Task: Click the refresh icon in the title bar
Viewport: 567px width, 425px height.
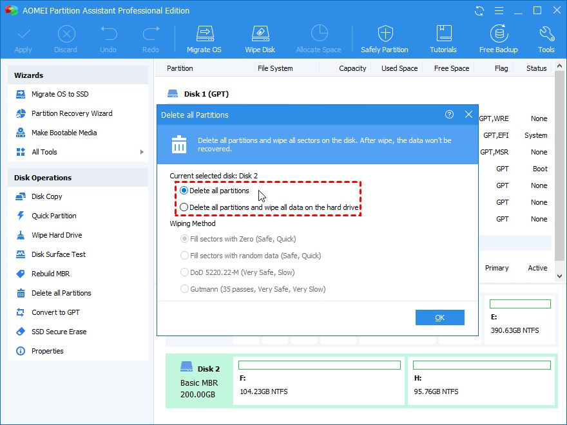Action: 479,11
